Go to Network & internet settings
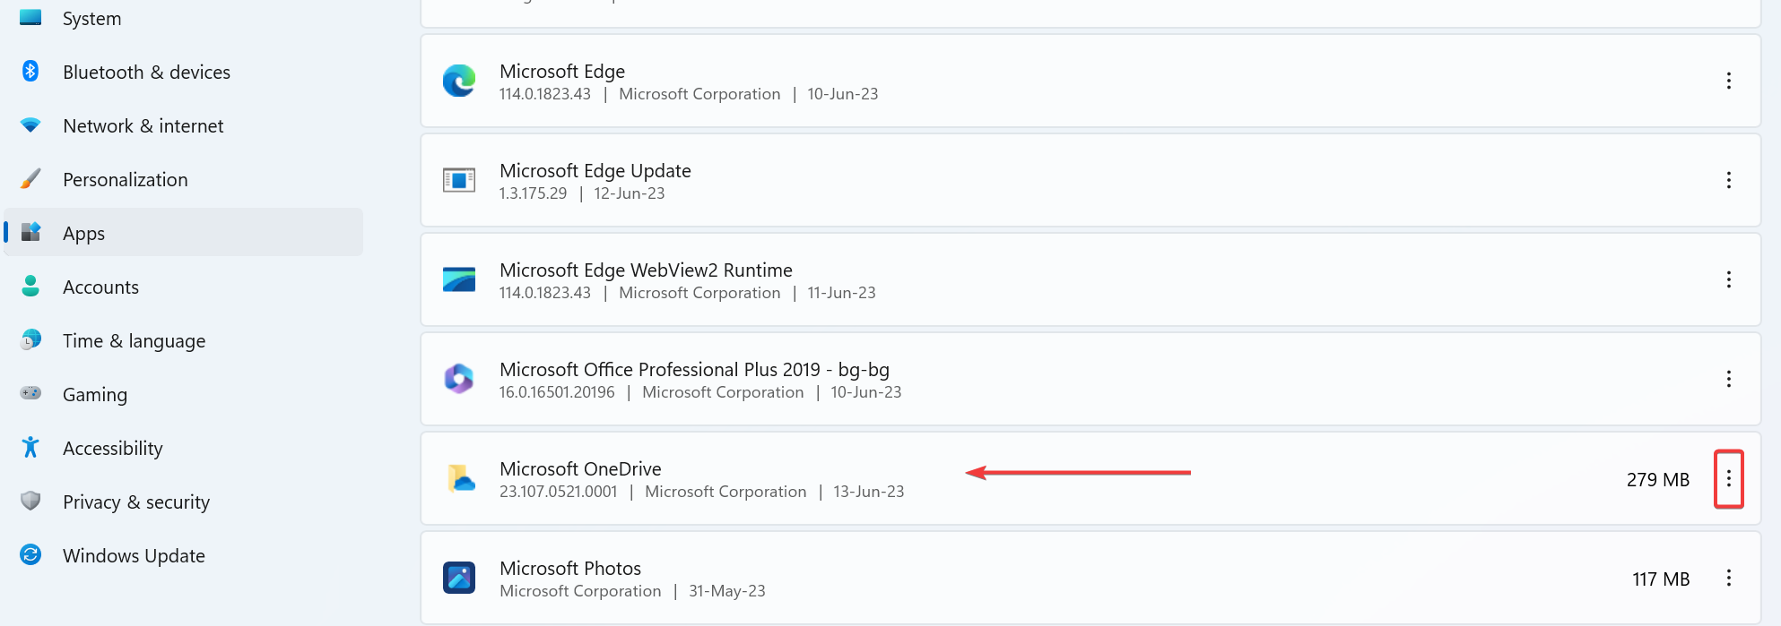The image size is (1781, 626). click(x=143, y=126)
